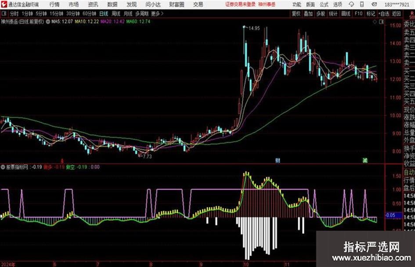The image size is (415, 267).
Task: Switch to 1分钟 period
Action: (27, 14)
